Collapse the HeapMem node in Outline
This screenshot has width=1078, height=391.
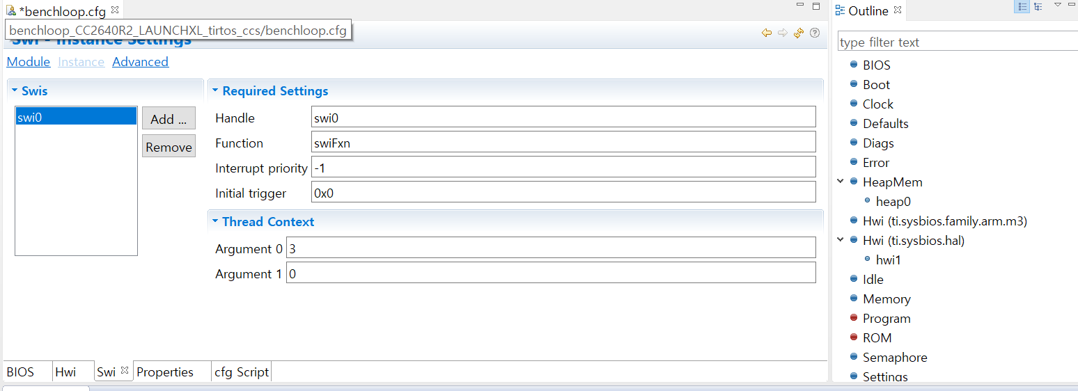click(x=841, y=182)
